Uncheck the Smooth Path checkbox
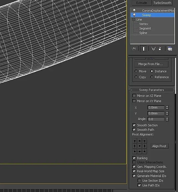Screen dimensions: 178x192 pyautogui.click(x=134, y=130)
